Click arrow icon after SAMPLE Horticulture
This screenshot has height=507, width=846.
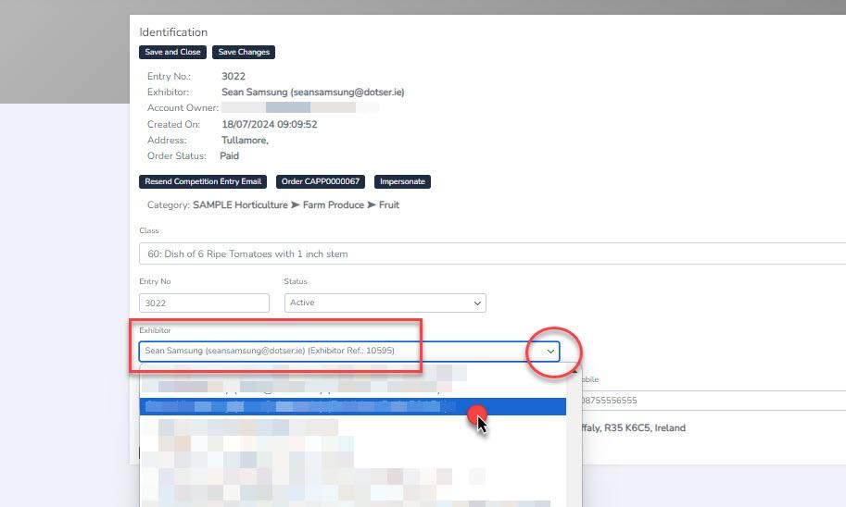295,205
